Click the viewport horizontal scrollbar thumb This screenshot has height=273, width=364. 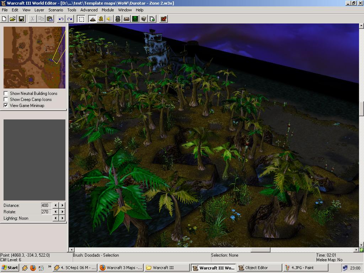coord(261,250)
